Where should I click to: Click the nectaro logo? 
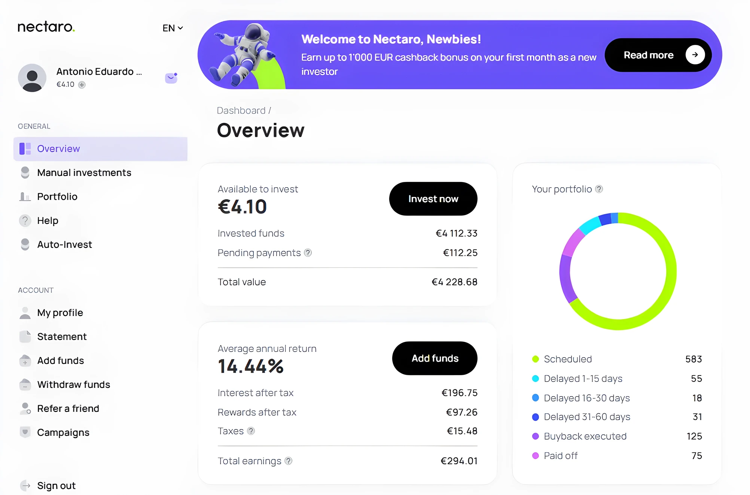[x=46, y=27]
